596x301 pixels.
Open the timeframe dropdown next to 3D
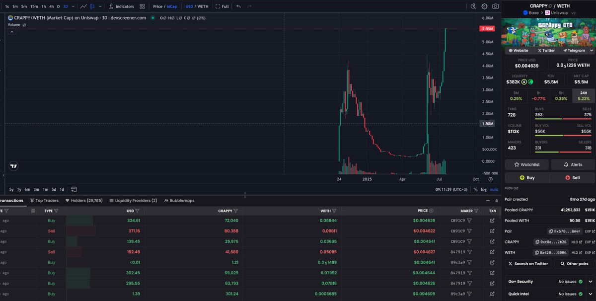coord(74,6)
